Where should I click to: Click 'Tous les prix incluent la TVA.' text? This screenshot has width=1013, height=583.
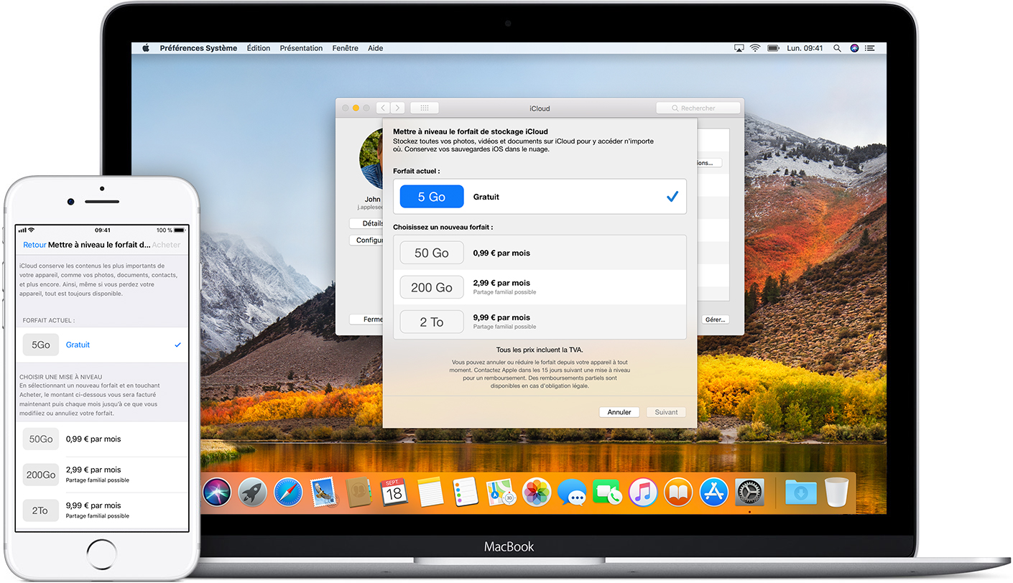pyautogui.click(x=540, y=350)
